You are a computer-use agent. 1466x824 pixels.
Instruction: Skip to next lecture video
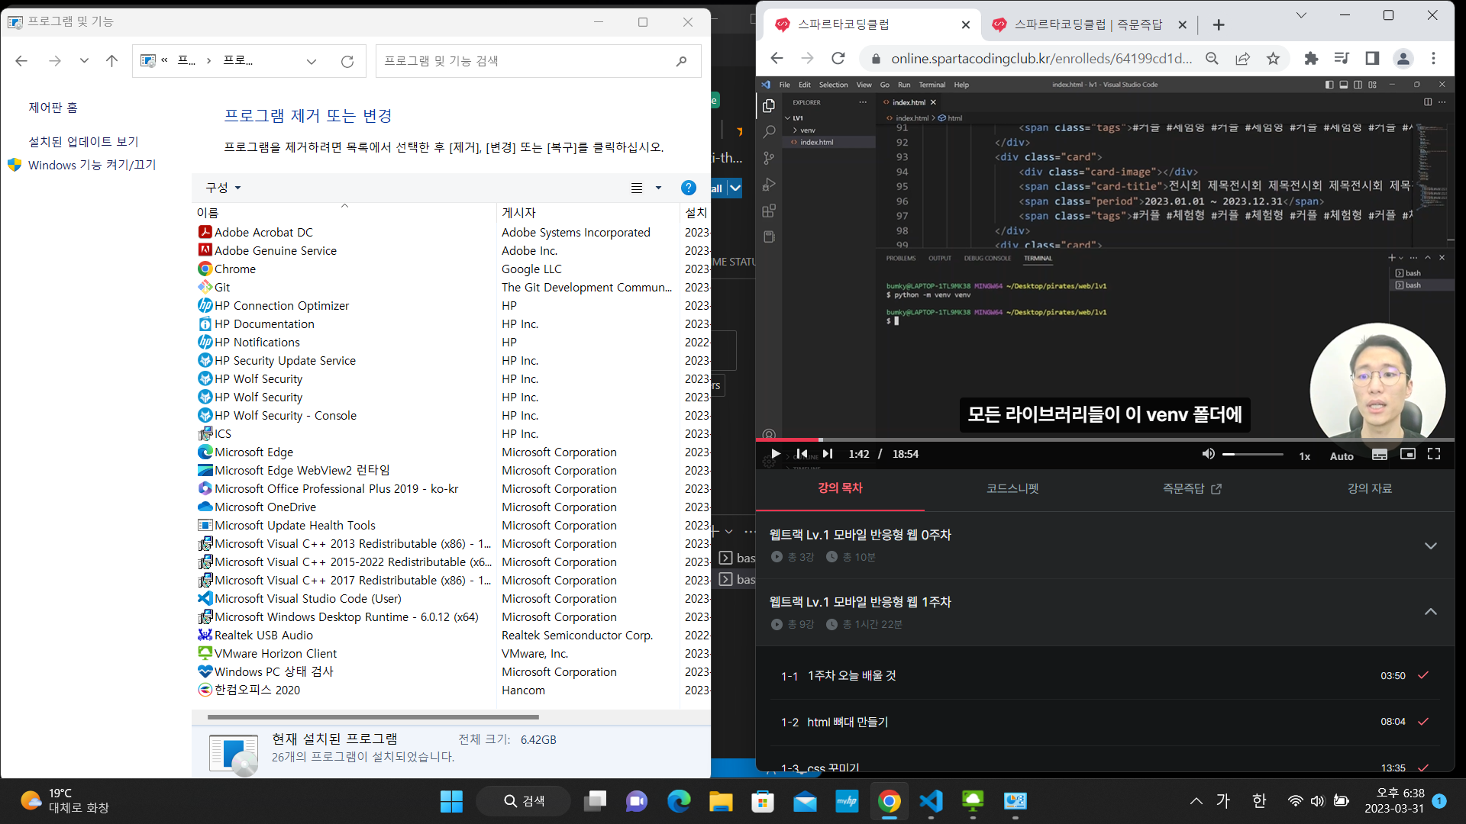click(828, 454)
